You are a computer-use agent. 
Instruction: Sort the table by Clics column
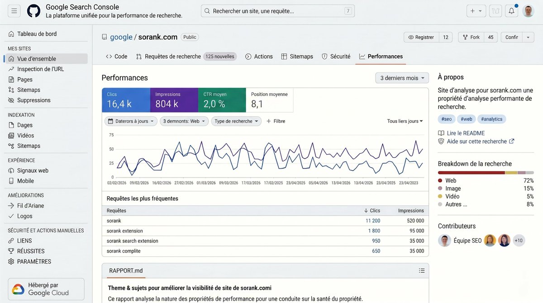[x=372, y=211]
